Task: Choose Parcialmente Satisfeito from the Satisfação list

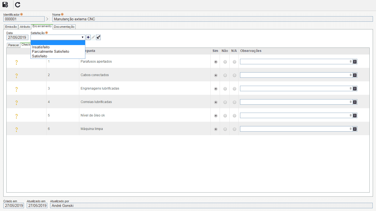Action: 58,51
